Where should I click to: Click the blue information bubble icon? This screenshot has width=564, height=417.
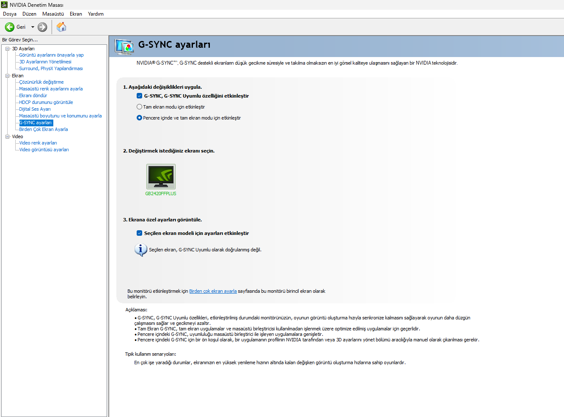[x=140, y=250]
